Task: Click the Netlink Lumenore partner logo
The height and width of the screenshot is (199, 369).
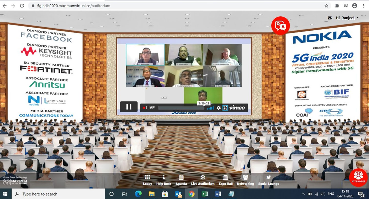Action: pyautogui.click(x=47, y=100)
